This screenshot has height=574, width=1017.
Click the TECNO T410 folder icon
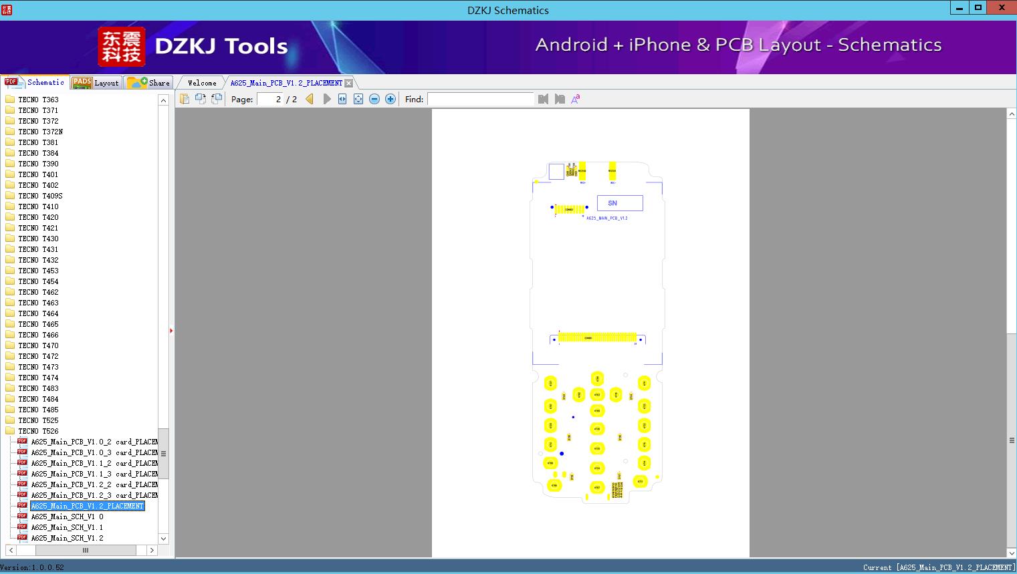pyautogui.click(x=10, y=206)
